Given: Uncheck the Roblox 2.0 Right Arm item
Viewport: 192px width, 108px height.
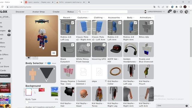Looking at the screenshot, I should click(x=135, y=23).
